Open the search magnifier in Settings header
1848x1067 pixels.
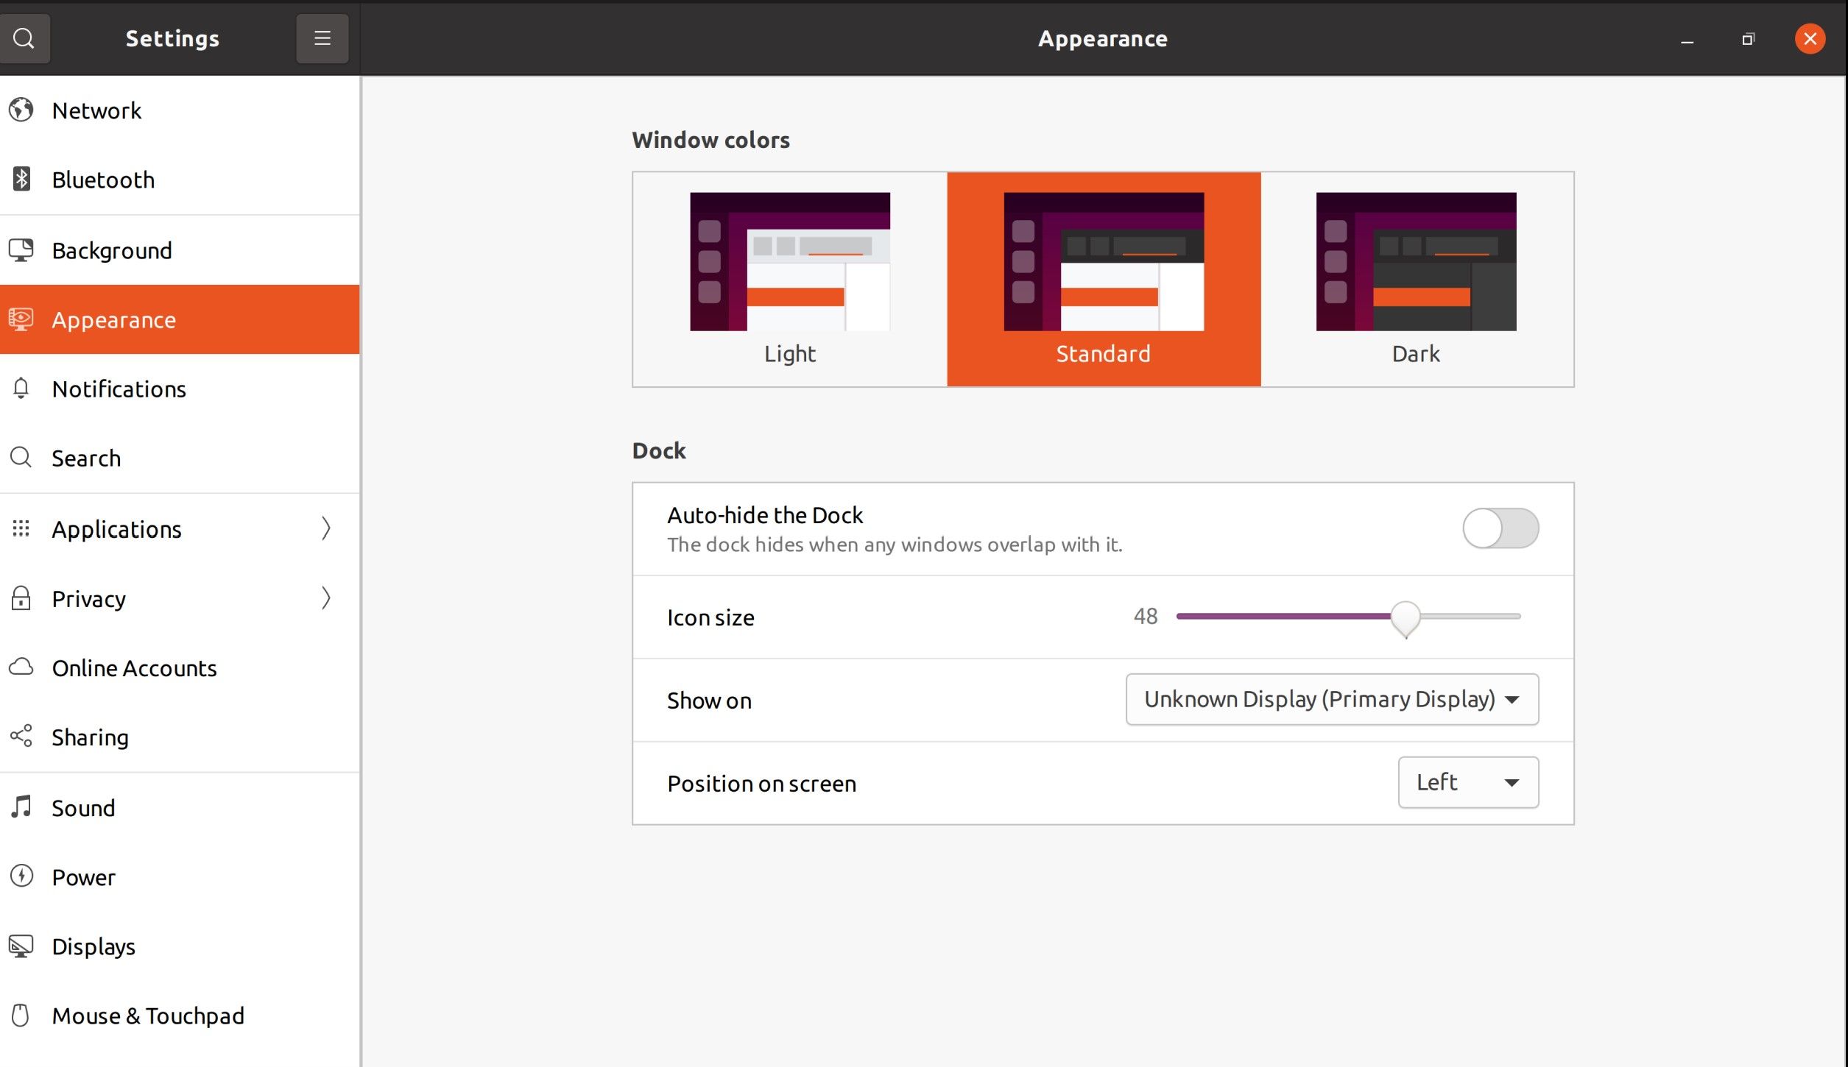(x=25, y=38)
